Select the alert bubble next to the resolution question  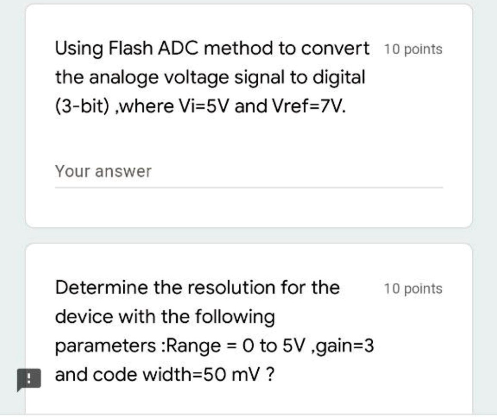click(29, 379)
